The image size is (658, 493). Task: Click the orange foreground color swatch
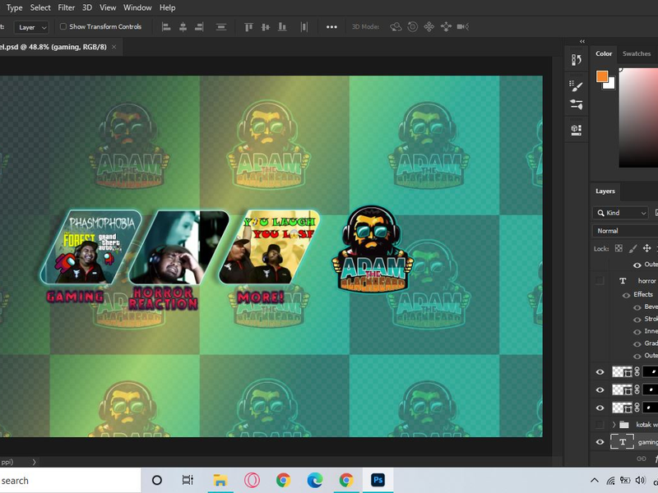pos(602,76)
